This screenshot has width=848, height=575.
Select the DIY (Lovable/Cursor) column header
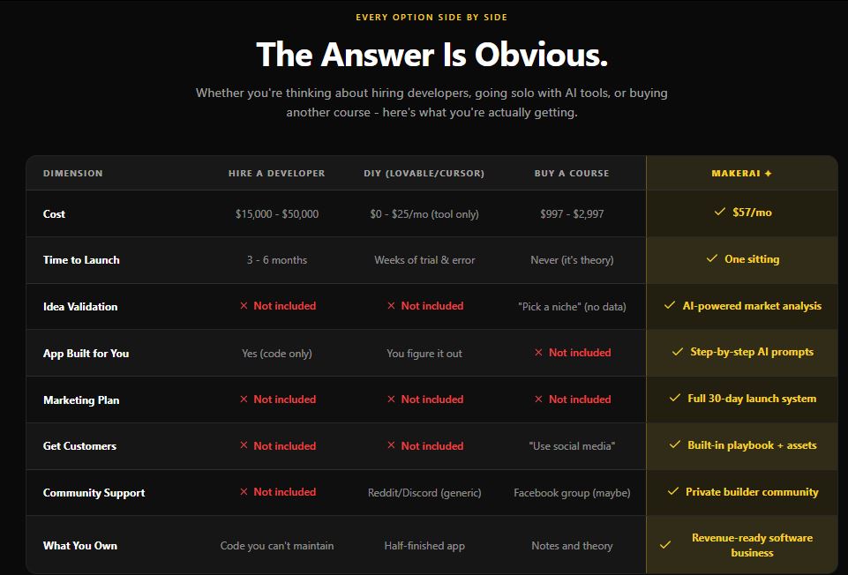pyautogui.click(x=424, y=174)
